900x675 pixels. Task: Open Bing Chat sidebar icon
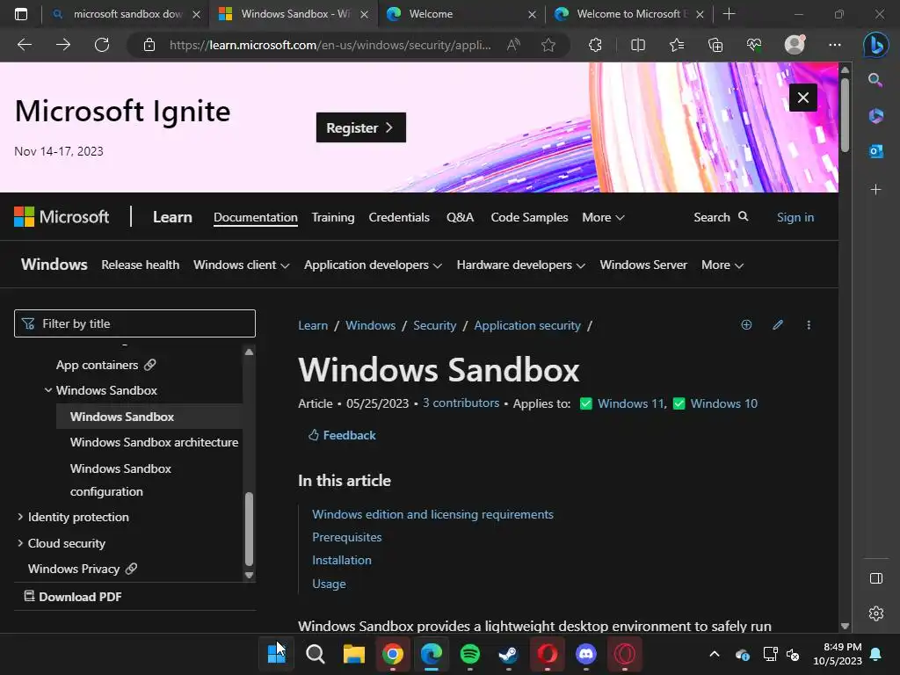pyautogui.click(x=876, y=45)
